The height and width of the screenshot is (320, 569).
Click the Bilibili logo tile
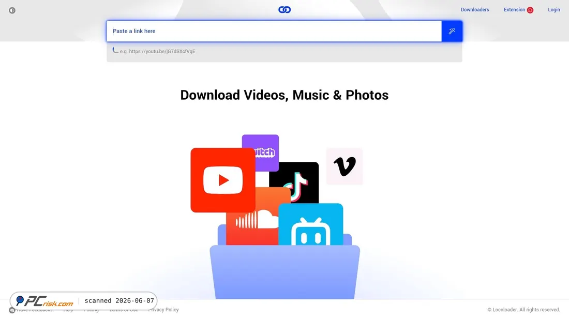[x=311, y=224]
